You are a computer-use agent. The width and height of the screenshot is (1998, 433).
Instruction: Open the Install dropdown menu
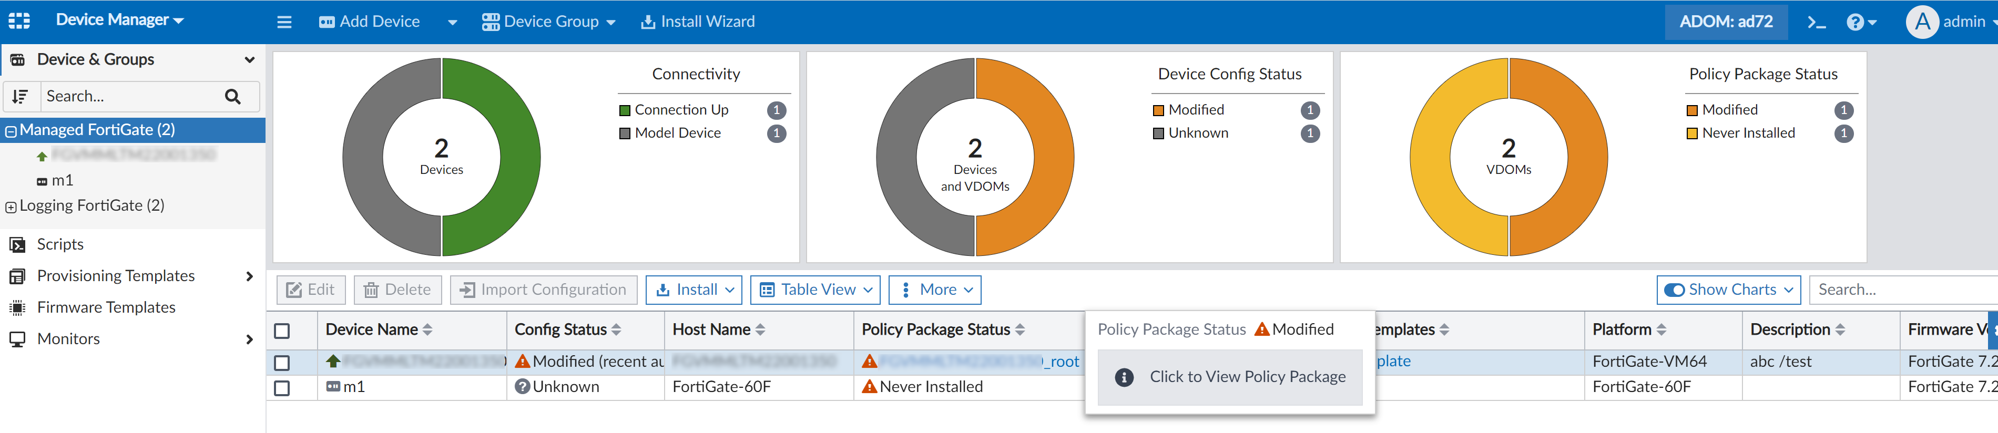click(694, 290)
